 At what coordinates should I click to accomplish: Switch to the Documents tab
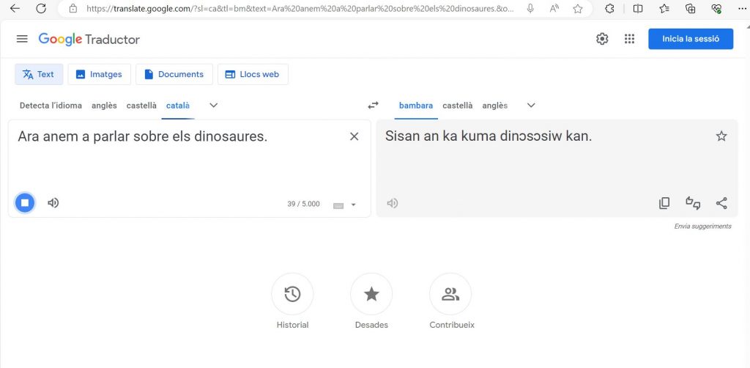(x=174, y=74)
